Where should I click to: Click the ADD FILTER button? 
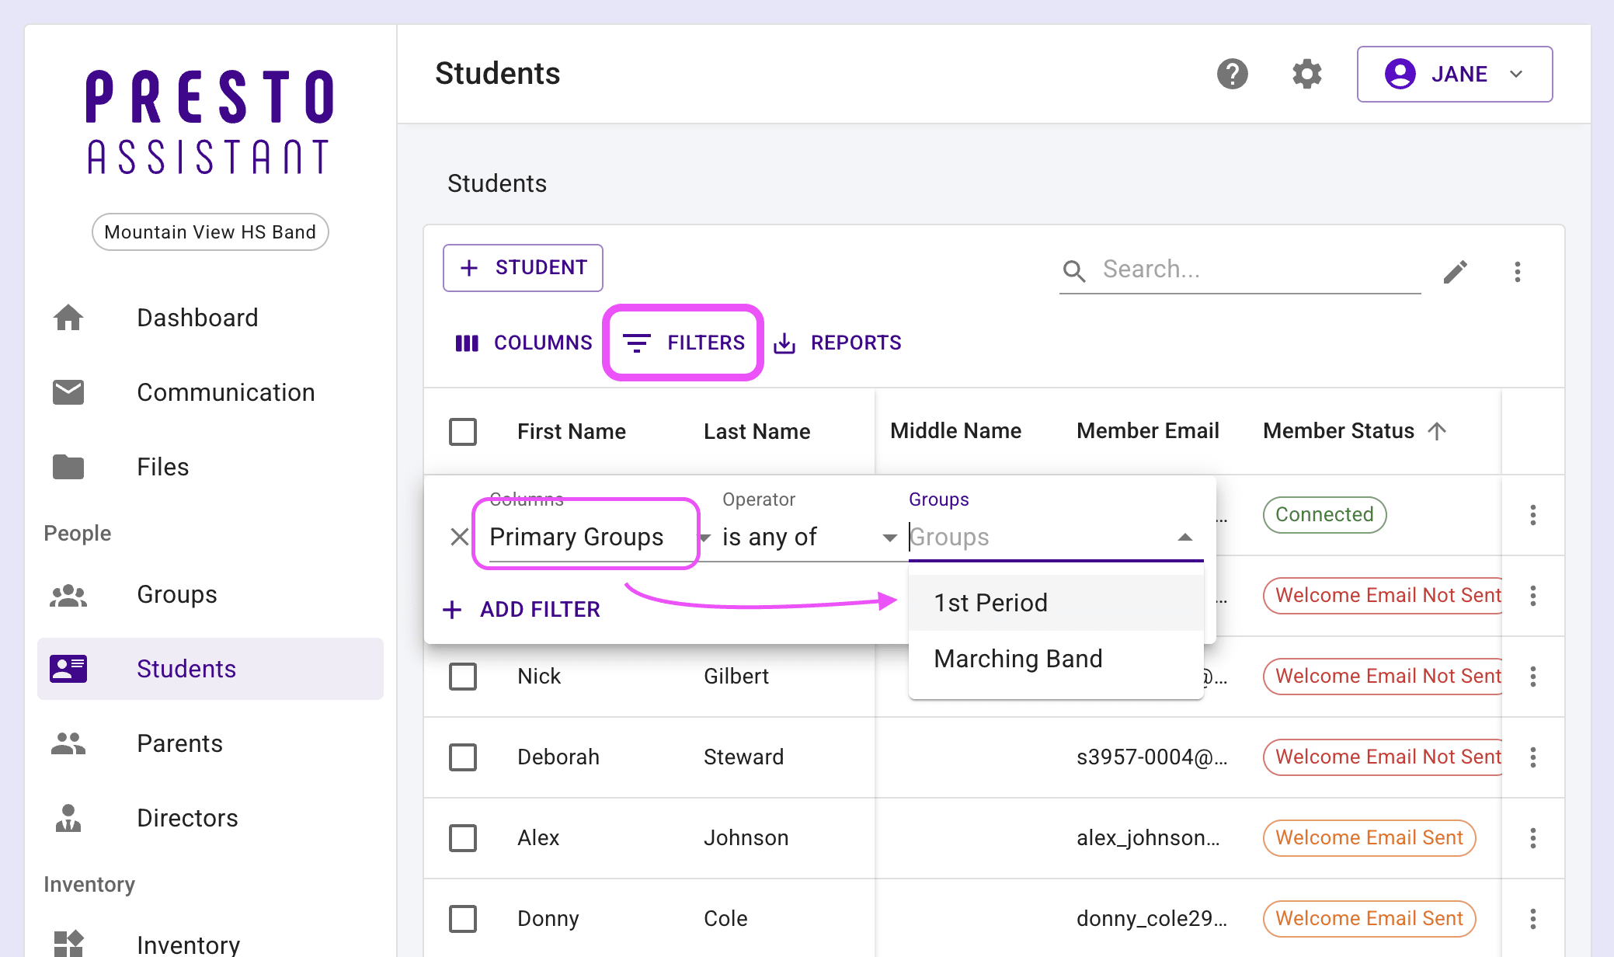click(x=521, y=609)
